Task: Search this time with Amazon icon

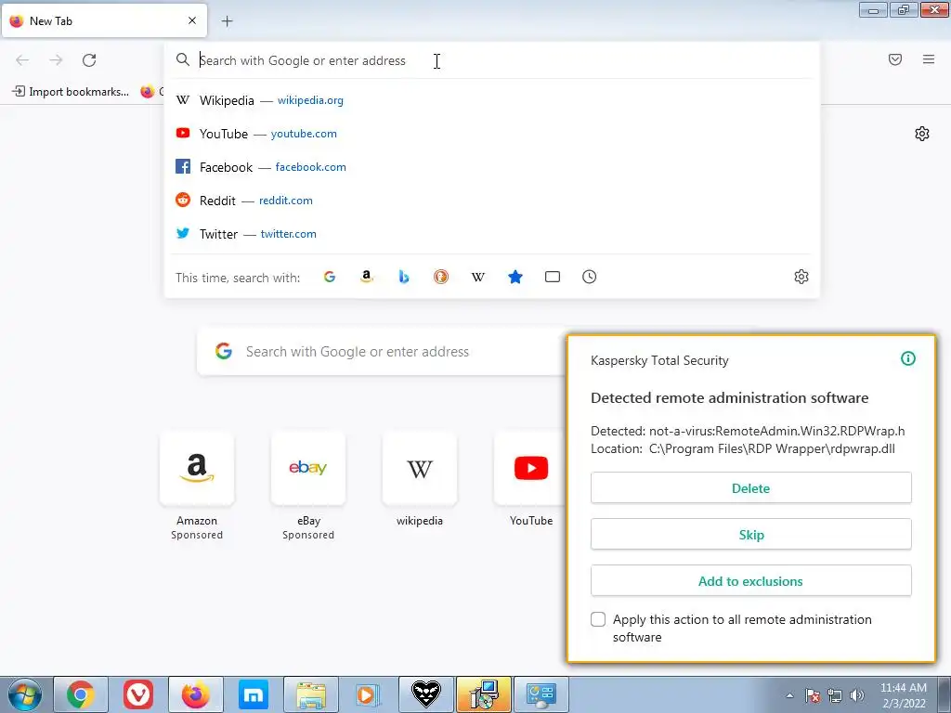Action: [x=366, y=277]
